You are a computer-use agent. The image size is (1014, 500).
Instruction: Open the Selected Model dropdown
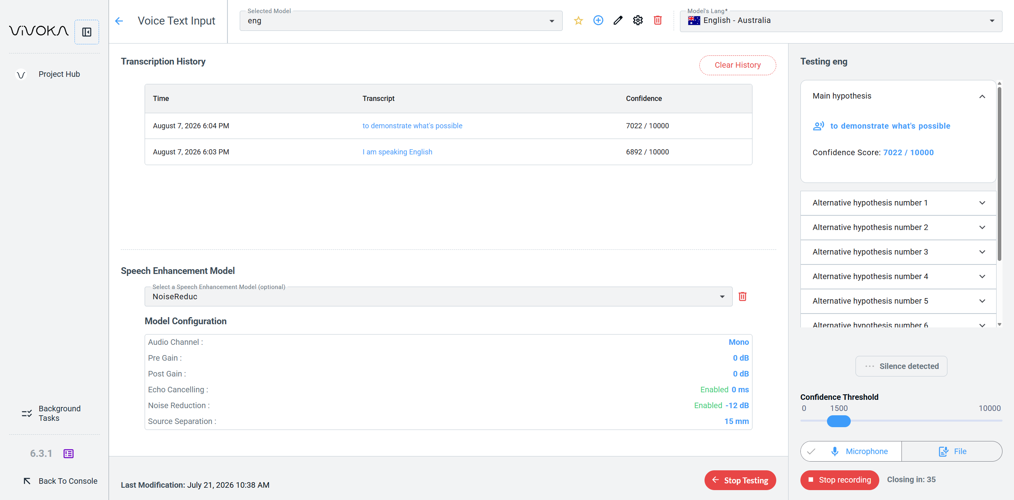coord(401,21)
